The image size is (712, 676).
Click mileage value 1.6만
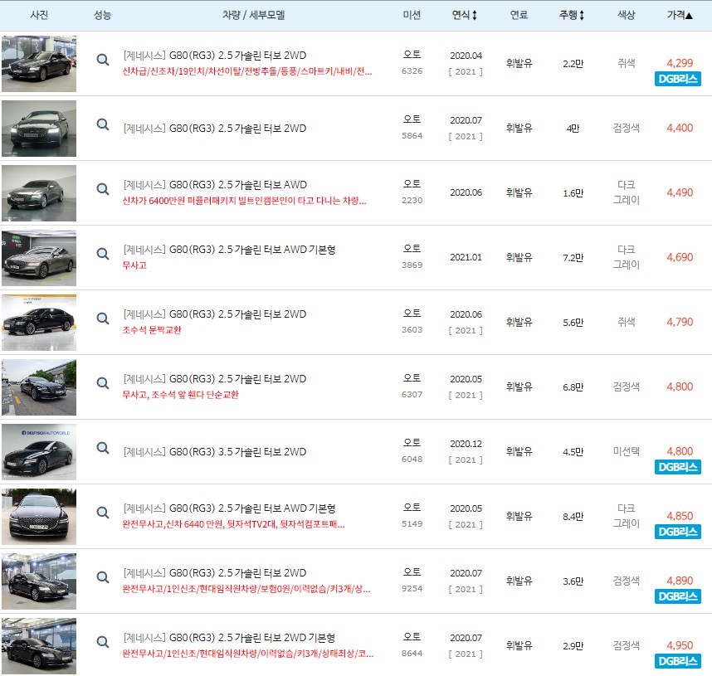pos(573,193)
